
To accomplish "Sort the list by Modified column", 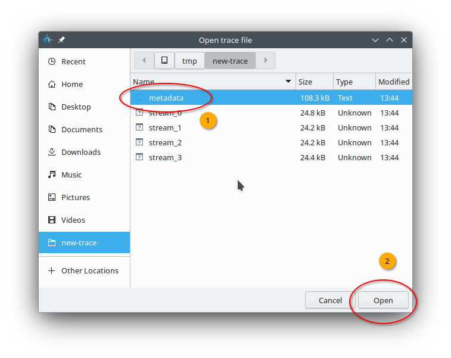I will [x=393, y=82].
